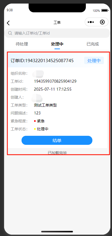Click the 已加载完毕 footer text

coord(57,153)
